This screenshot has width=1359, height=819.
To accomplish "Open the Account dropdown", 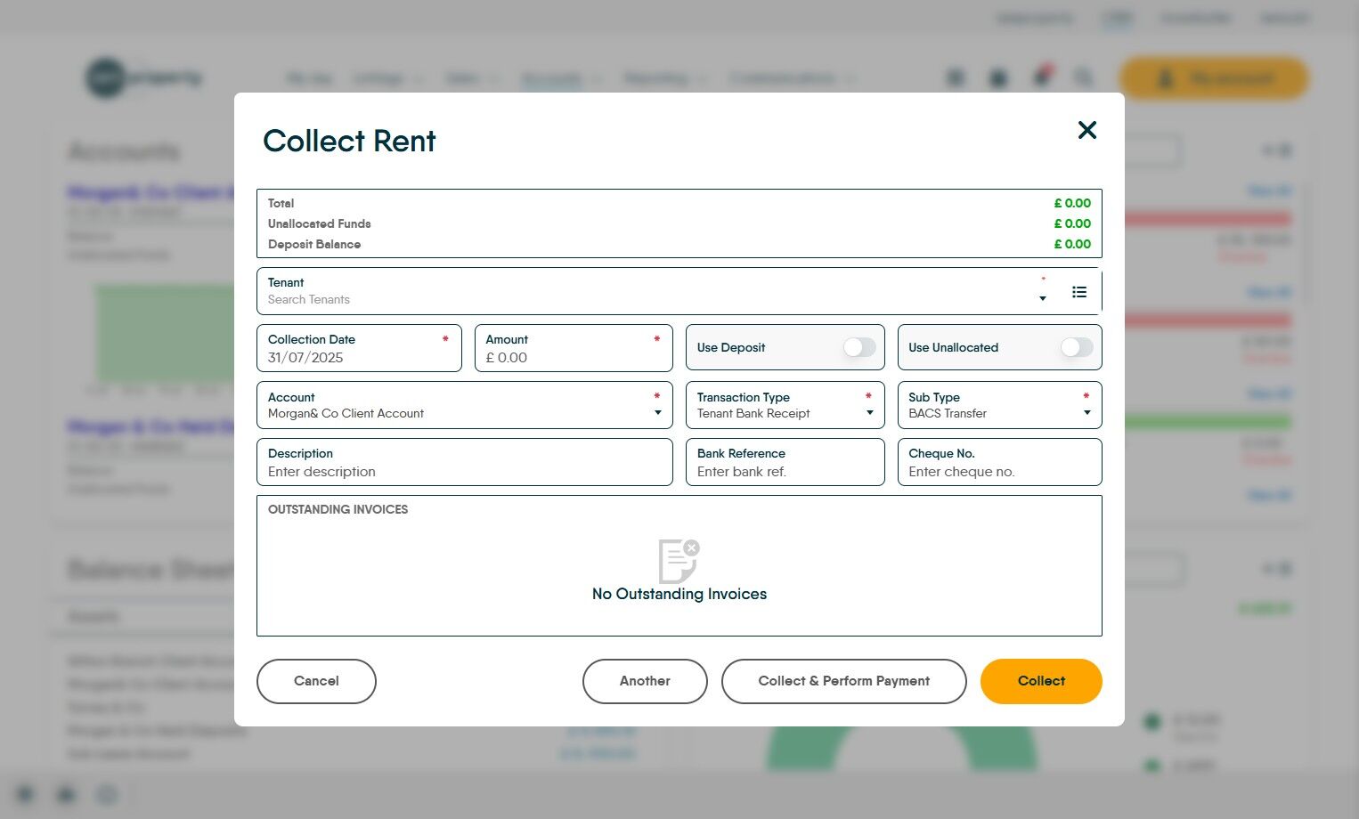I will point(465,405).
